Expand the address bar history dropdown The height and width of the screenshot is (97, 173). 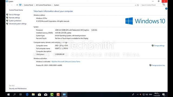[136, 5]
